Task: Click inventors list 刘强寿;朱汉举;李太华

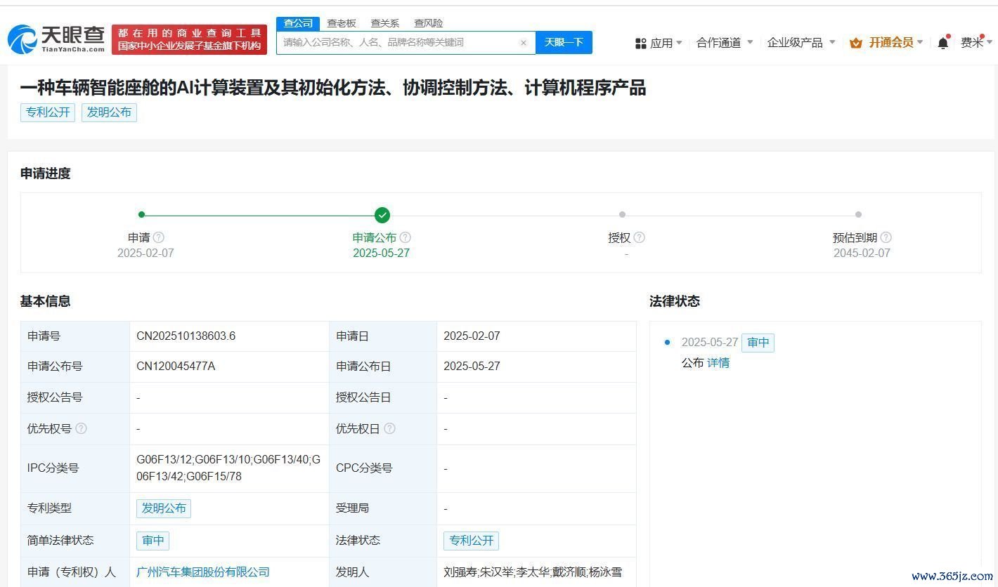Action: (x=533, y=572)
